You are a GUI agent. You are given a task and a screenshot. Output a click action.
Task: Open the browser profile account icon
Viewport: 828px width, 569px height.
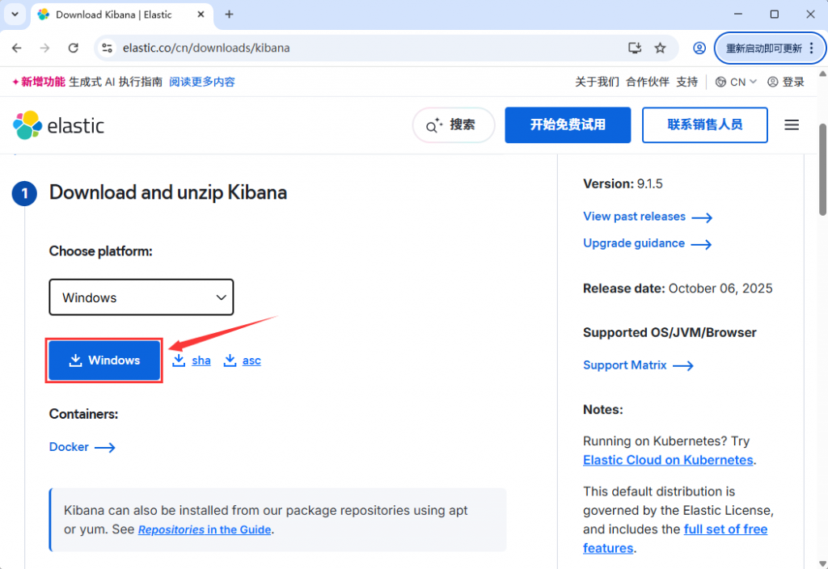pos(699,48)
